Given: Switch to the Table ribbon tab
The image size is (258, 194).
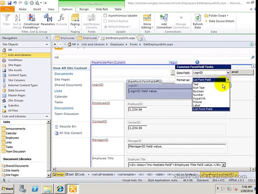Looking at the screenshot, I should [x=118, y=9].
